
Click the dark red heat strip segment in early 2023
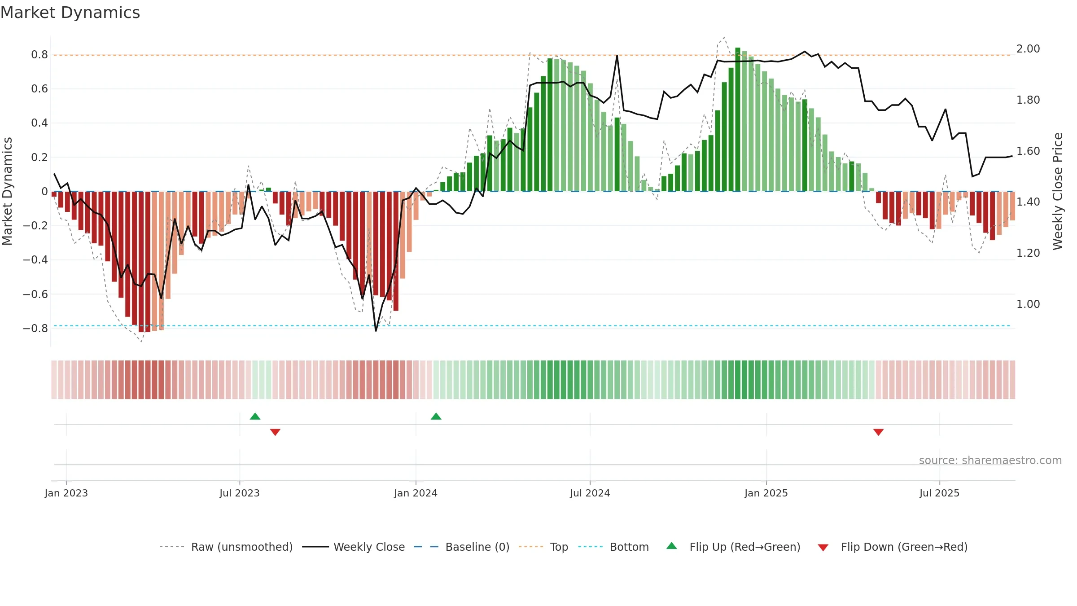148,380
